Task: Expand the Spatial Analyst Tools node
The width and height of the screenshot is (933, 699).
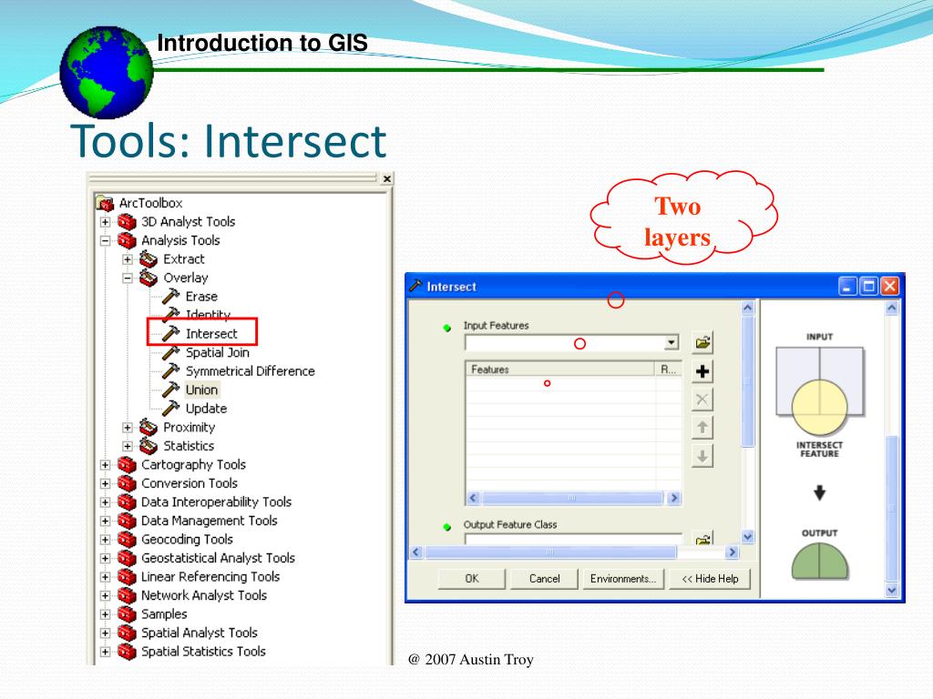Action: pos(106,633)
